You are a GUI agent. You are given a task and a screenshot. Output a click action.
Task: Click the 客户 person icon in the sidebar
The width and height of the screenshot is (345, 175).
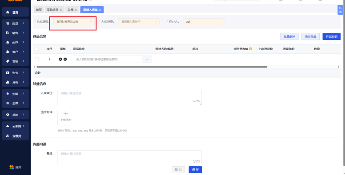8,52
